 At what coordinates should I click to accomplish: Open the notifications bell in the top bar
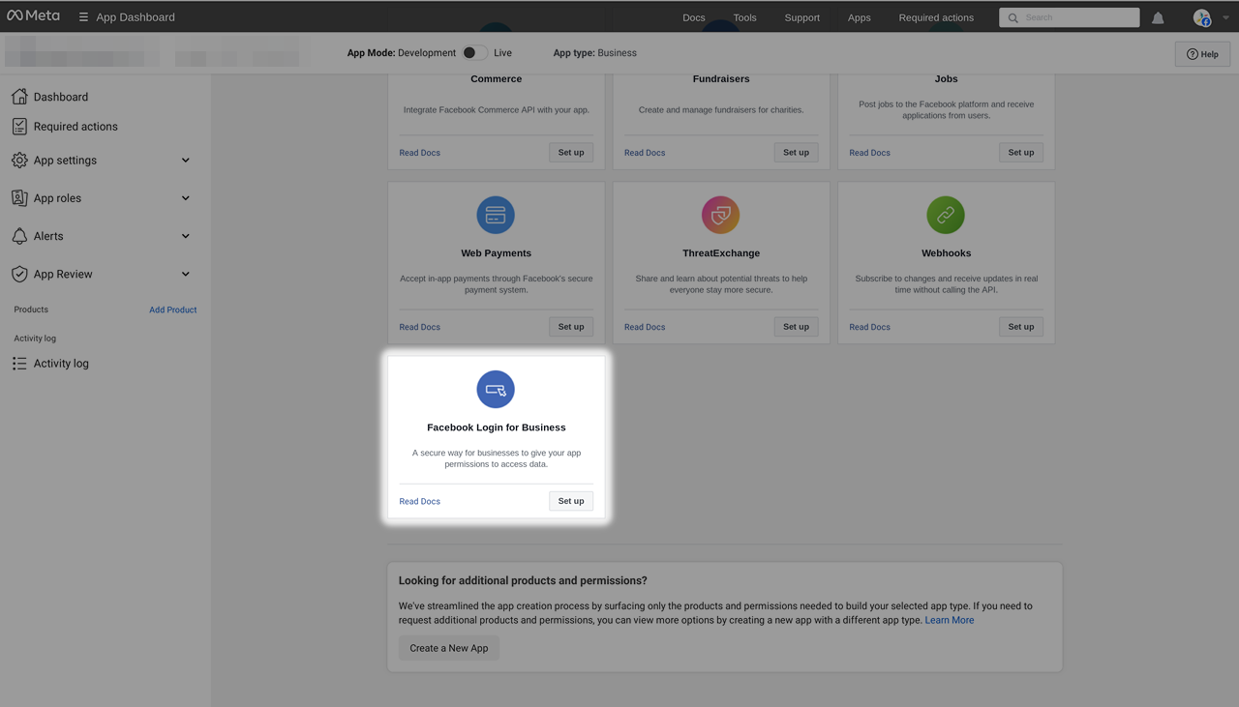coord(1158,17)
